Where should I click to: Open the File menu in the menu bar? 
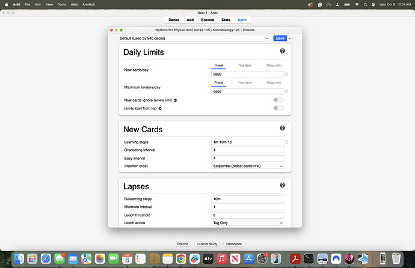click(27, 4)
